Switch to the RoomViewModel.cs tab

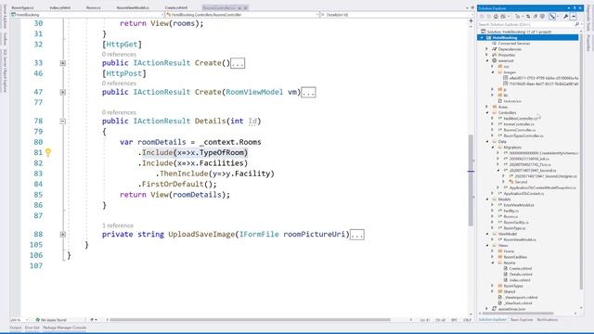coord(133,7)
